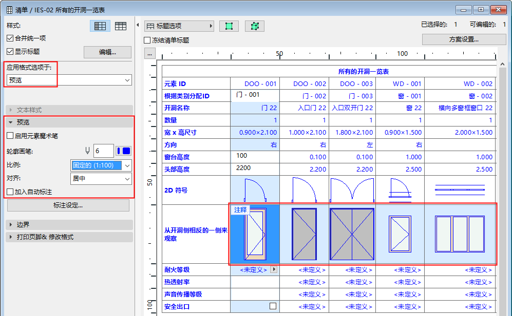
Task: Select the merged records style icon
Action: pos(100,26)
